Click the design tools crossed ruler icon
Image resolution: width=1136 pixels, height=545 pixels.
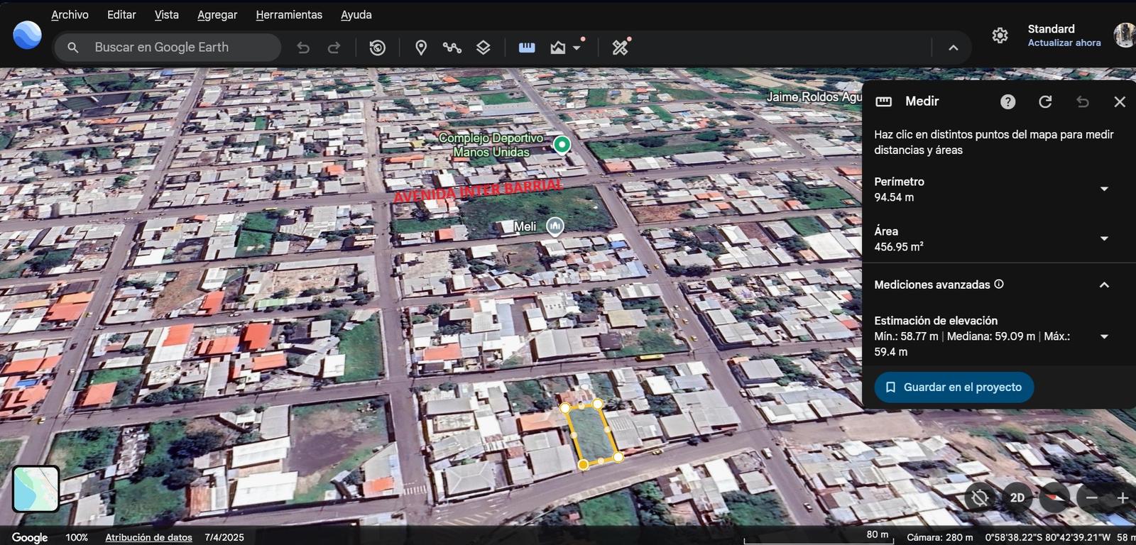(620, 48)
